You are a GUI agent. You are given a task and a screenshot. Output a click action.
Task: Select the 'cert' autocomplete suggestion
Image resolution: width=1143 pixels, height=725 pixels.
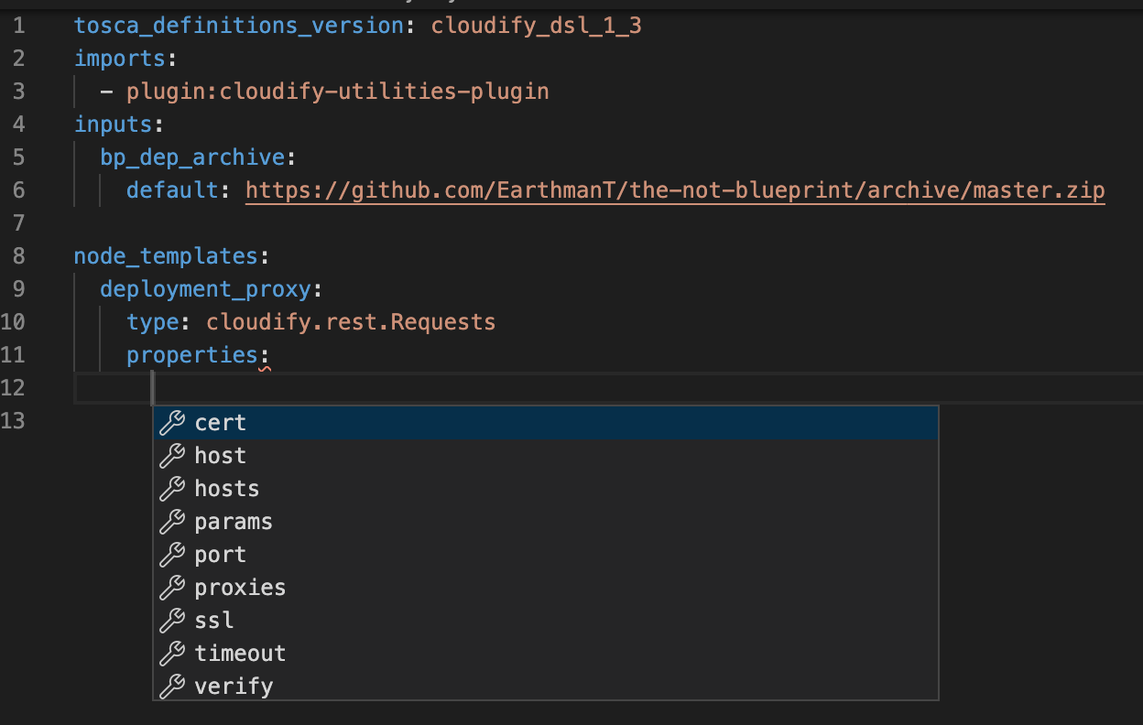545,423
